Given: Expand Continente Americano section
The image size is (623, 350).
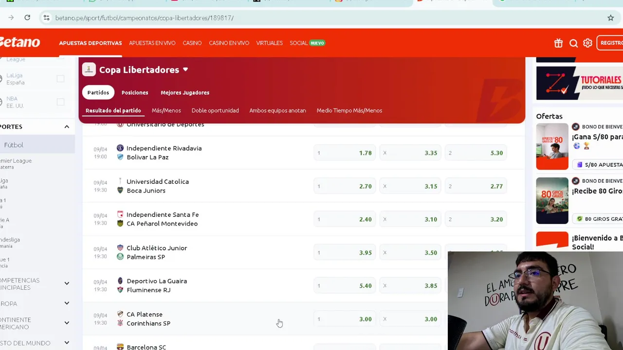Looking at the screenshot, I should pos(67,323).
